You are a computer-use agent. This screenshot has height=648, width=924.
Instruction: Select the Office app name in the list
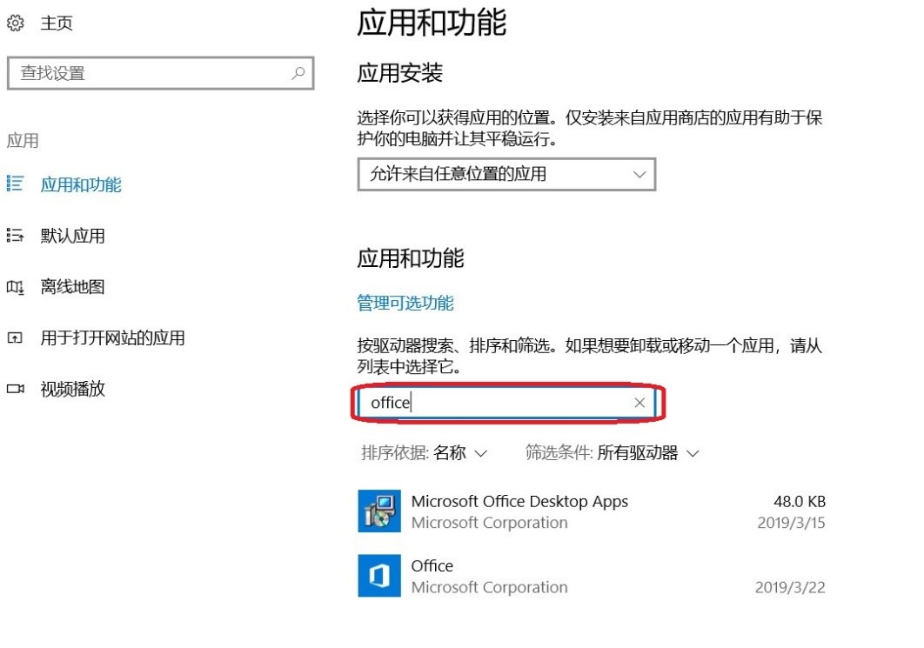pos(432,566)
